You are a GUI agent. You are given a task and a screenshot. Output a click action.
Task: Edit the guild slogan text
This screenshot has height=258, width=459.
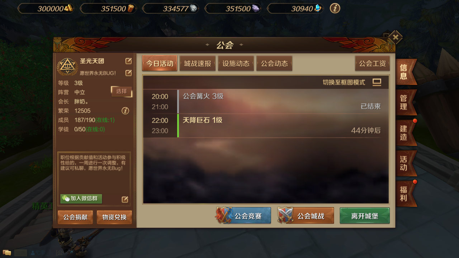[x=128, y=73]
